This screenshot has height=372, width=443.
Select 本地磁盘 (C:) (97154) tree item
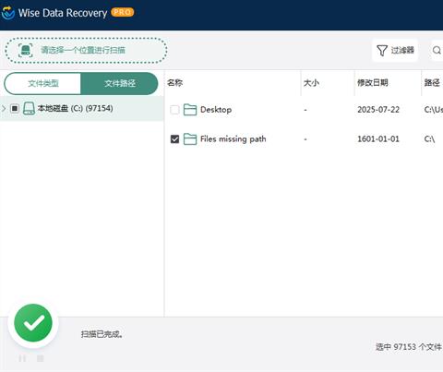[x=81, y=108]
